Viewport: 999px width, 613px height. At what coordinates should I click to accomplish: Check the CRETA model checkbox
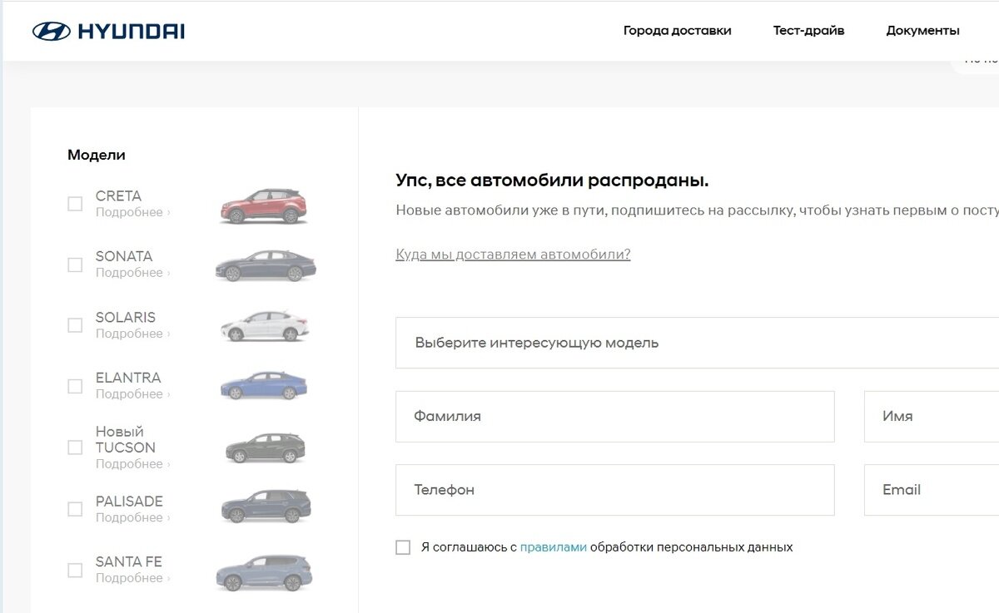tap(75, 204)
